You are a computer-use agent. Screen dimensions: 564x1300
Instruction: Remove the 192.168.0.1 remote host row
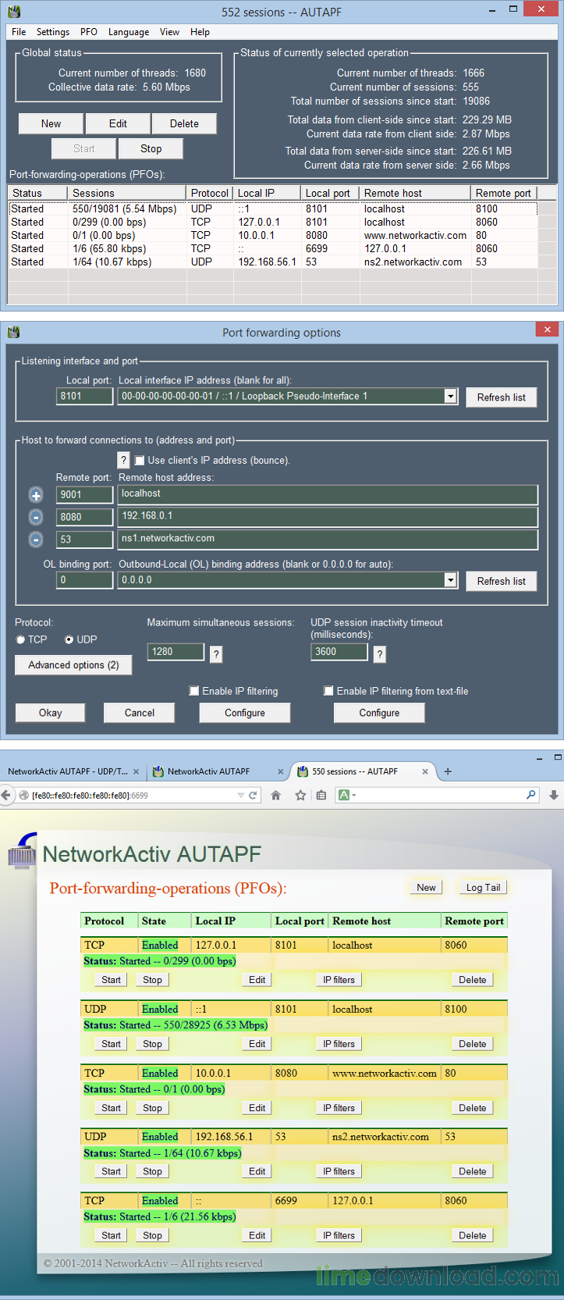(36, 517)
